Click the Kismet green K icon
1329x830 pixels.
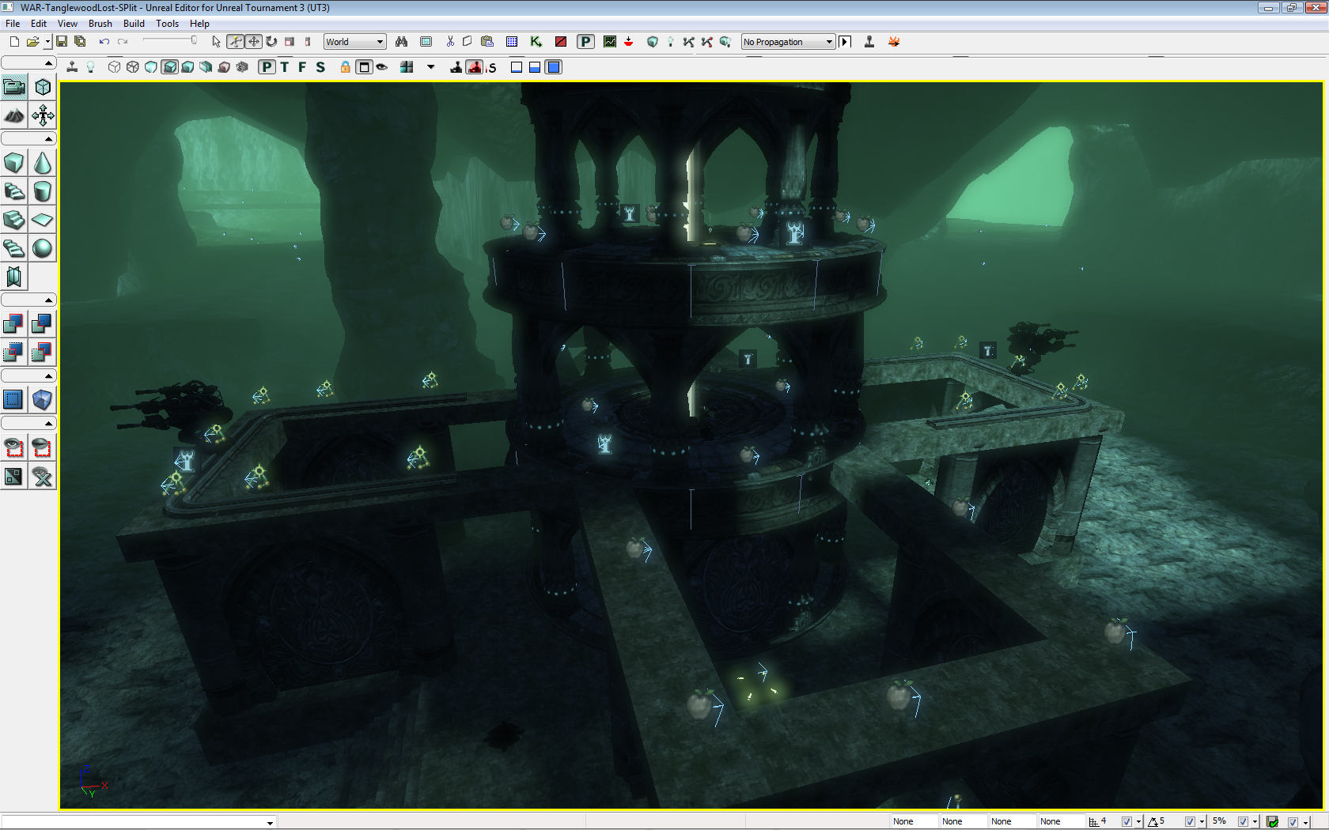click(536, 42)
